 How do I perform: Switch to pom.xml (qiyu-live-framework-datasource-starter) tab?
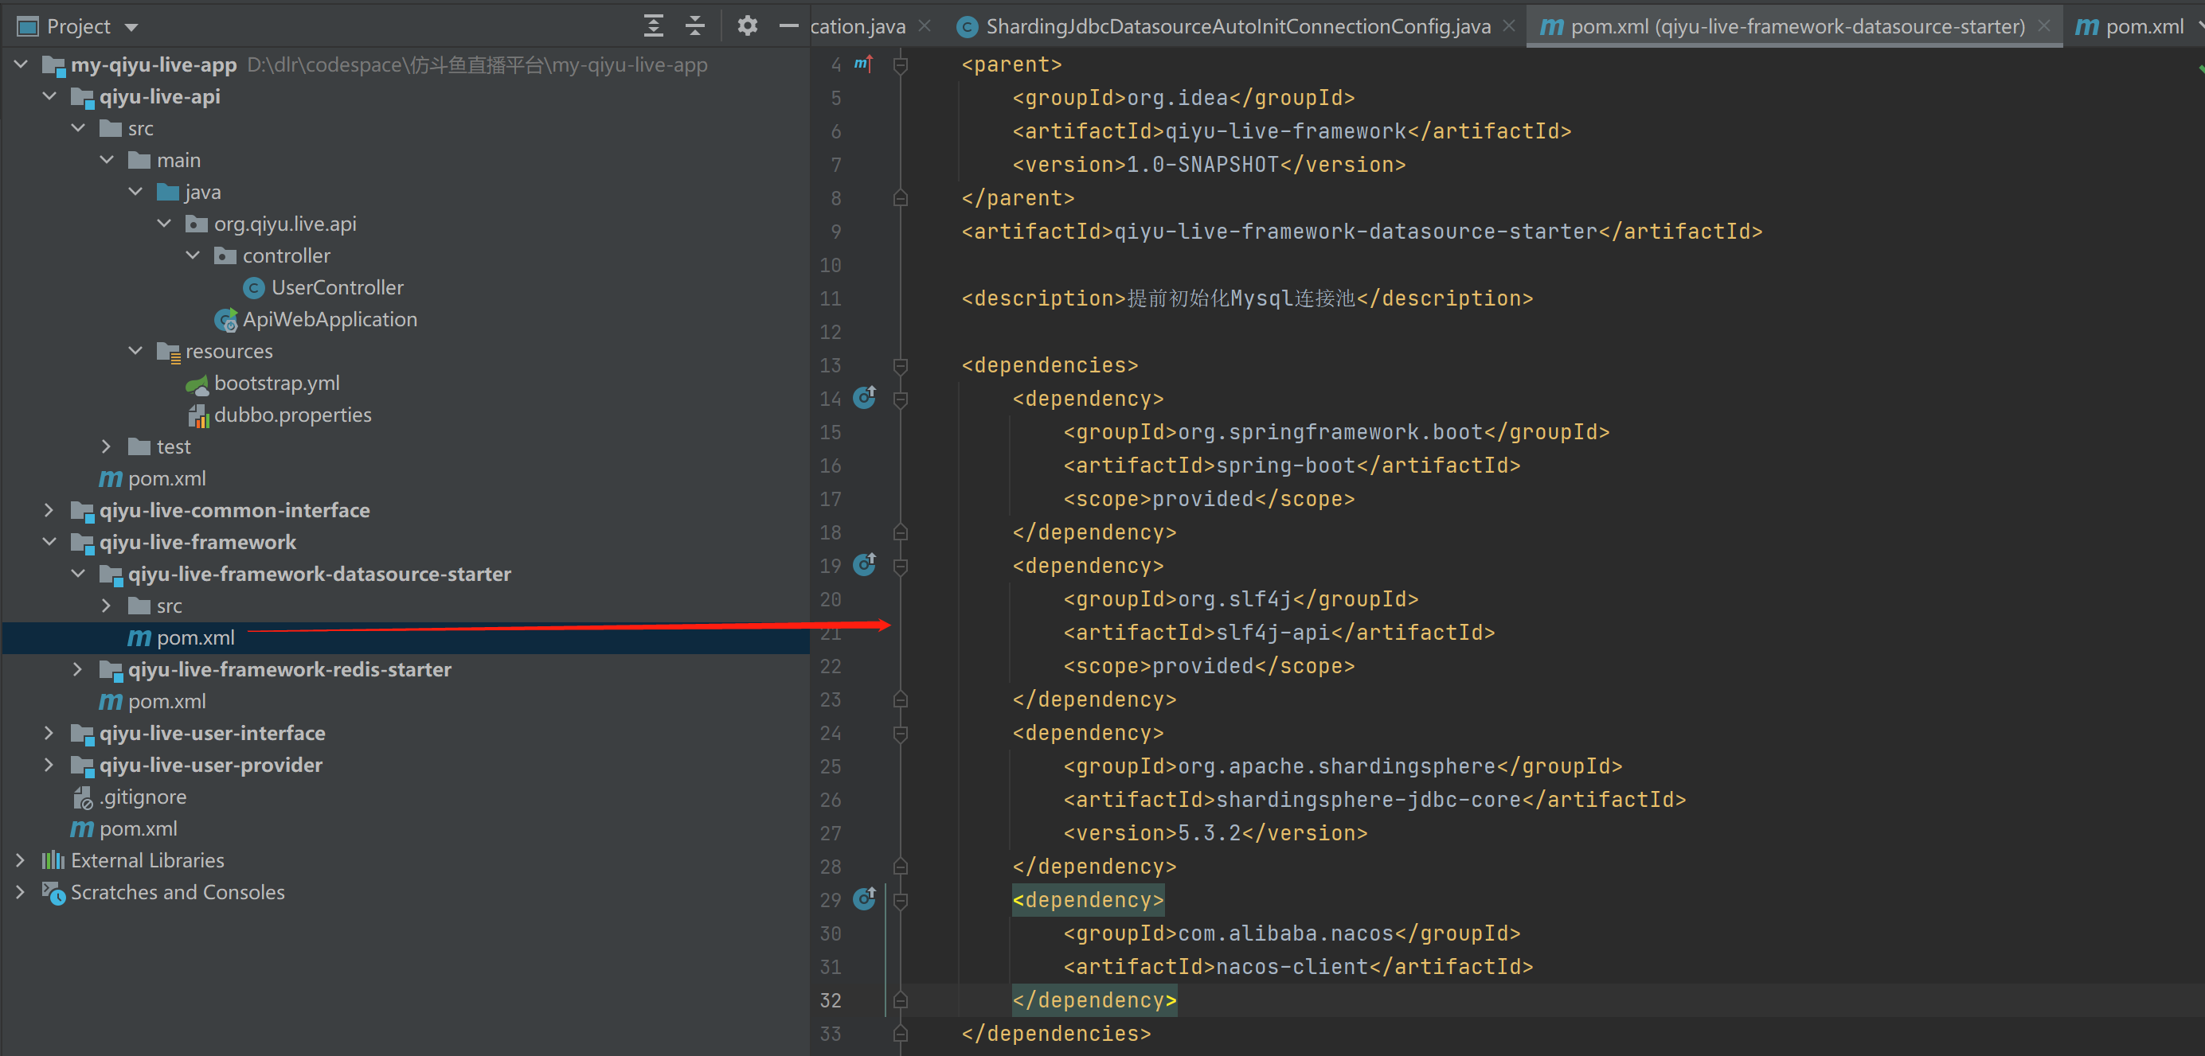pyautogui.click(x=1796, y=26)
